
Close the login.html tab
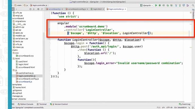[x=103, y=9]
